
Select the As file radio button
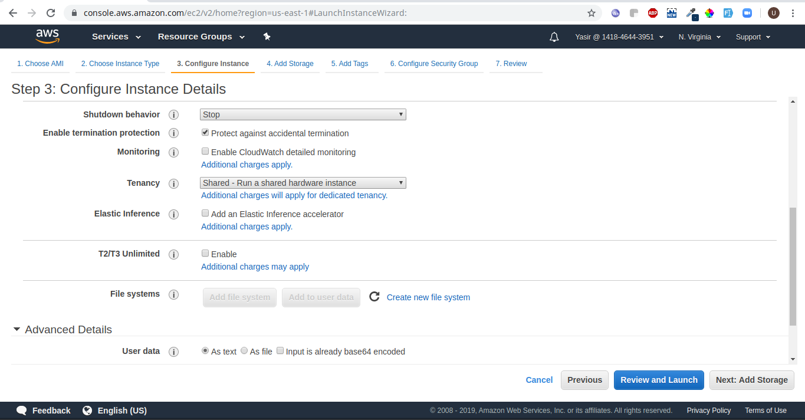pyautogui.click(x=244, y=351)
